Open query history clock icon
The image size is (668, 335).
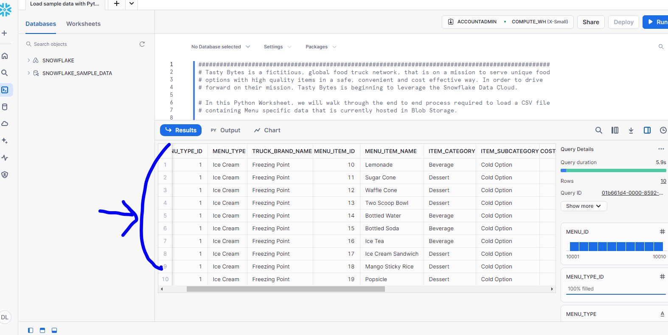[663, 130]
